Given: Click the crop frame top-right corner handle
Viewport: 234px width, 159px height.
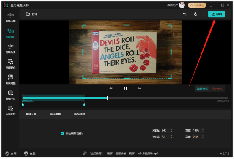Looking at the screenshot, I should click(x=170, y=26).
